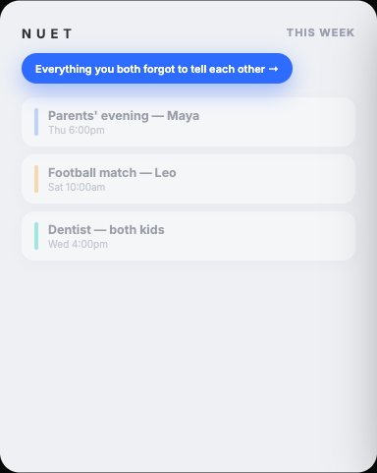377x473 pixels.
Task: Click Everything you both forgot button
Action: point(157,69)
